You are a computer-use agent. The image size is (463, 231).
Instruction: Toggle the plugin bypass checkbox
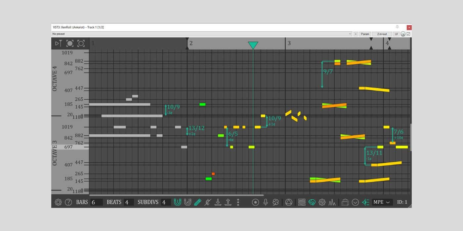coord(408,34)
